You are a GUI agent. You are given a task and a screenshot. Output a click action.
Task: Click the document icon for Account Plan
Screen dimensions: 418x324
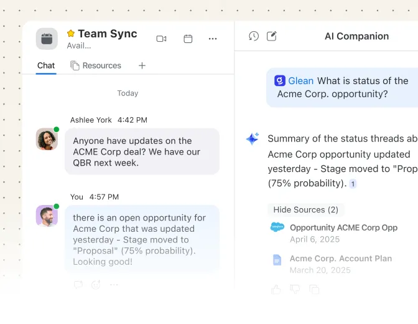(x=277, y=260)
